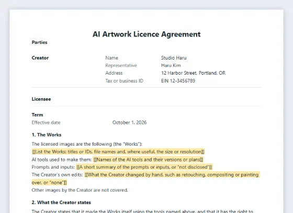
Task: Click the 'AI tools used to make them:' label
Action: coord(62,159)
